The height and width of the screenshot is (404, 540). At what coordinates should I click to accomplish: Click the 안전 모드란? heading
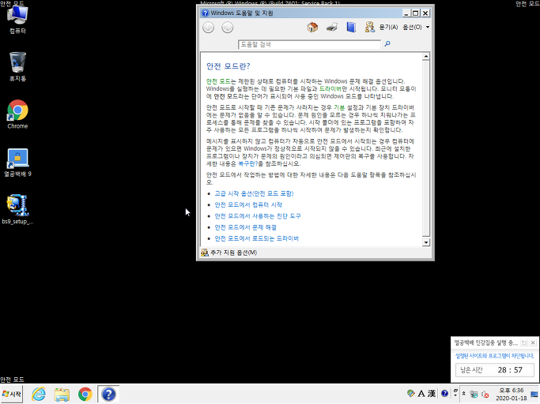pyautogui.click(x=228, y=66)
